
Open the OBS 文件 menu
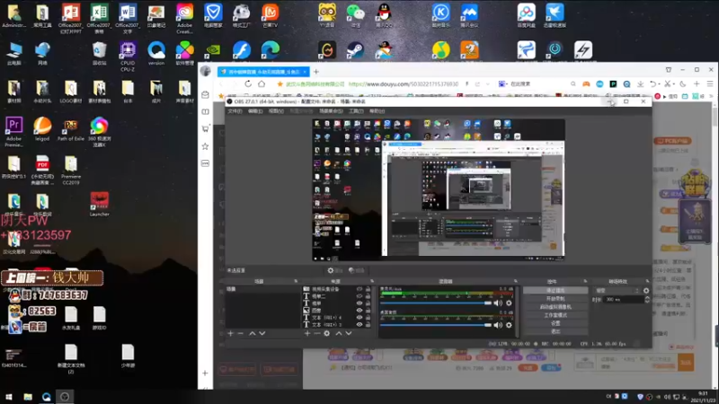point(235,111)
